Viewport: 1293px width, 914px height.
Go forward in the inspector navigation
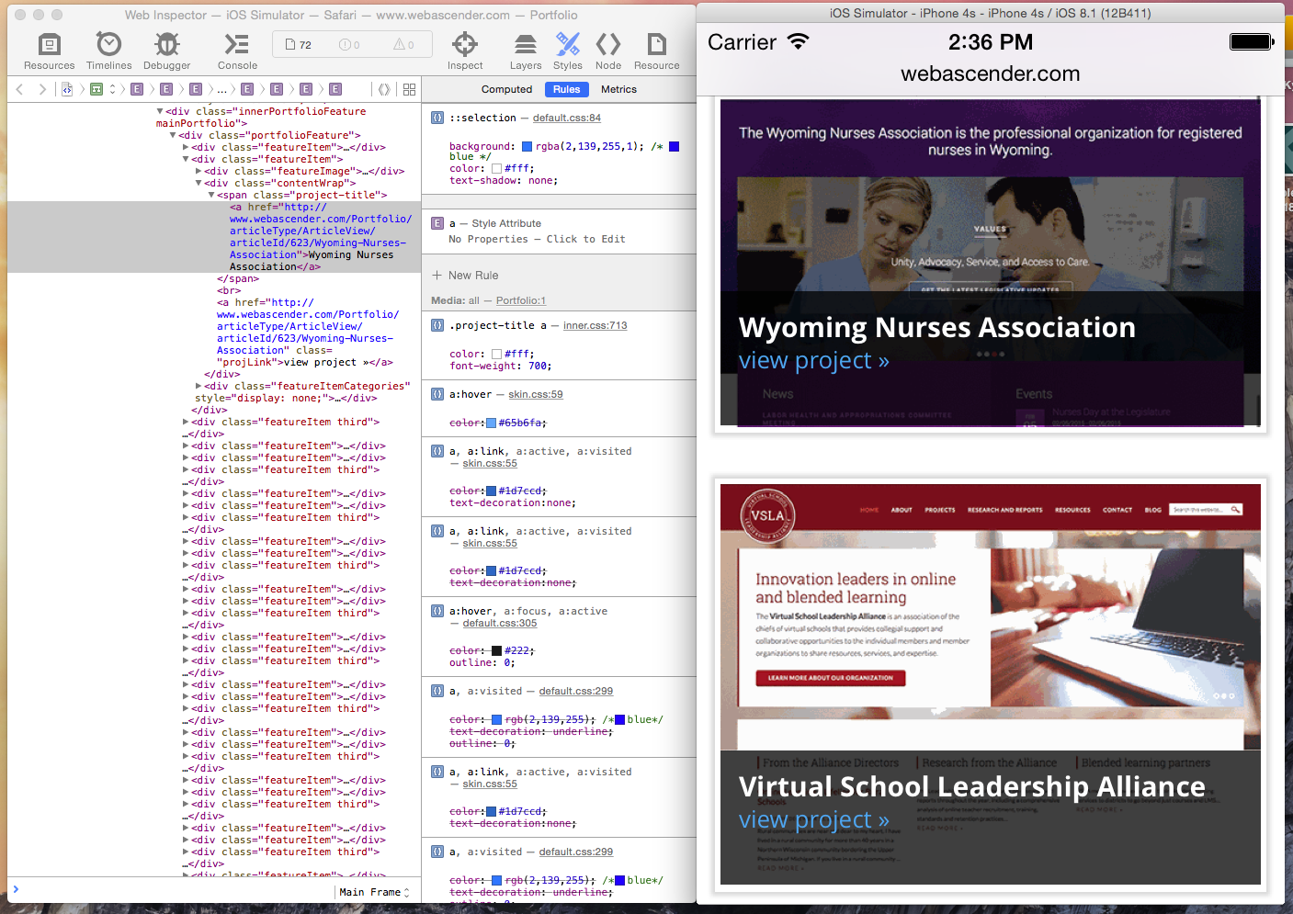pyautogui.click(x=42, y=89)
